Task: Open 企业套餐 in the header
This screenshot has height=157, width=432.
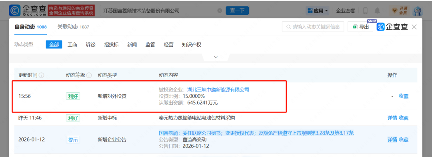Action: click(346, 11)
